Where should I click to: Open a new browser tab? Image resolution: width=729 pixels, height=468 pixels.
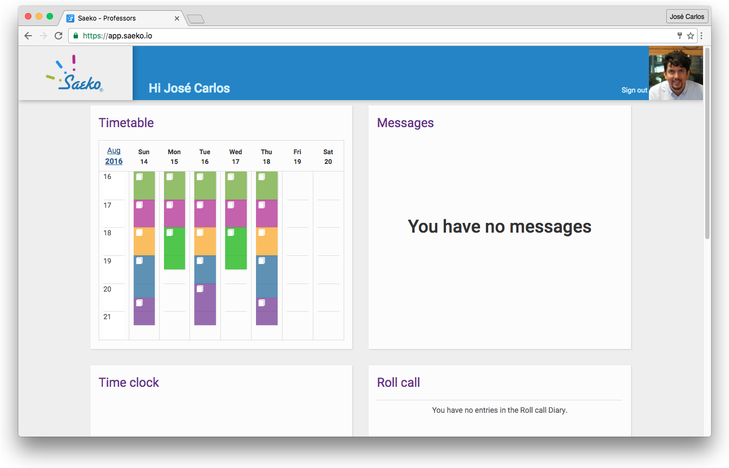point(195,19)
